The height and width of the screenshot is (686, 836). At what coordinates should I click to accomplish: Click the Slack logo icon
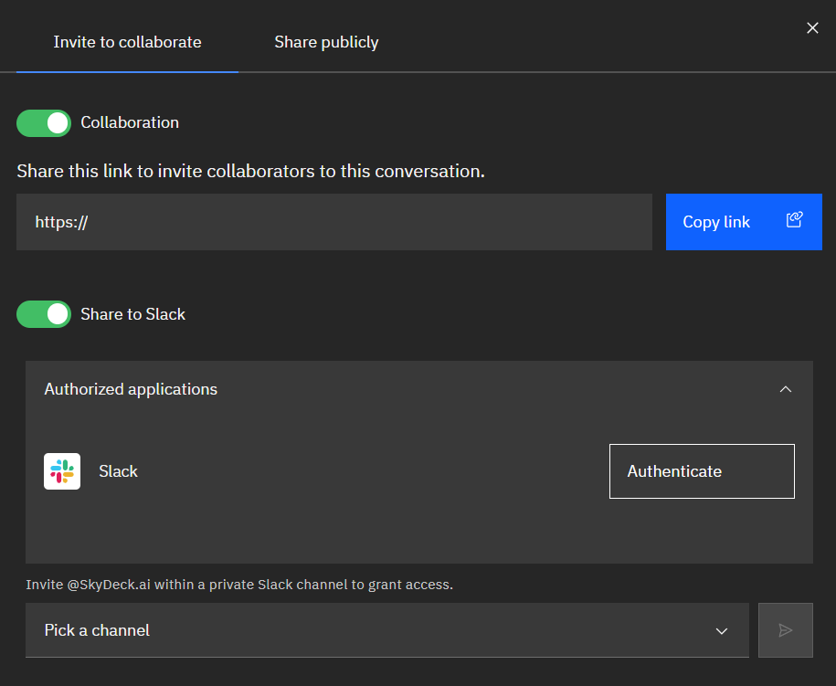62,471
